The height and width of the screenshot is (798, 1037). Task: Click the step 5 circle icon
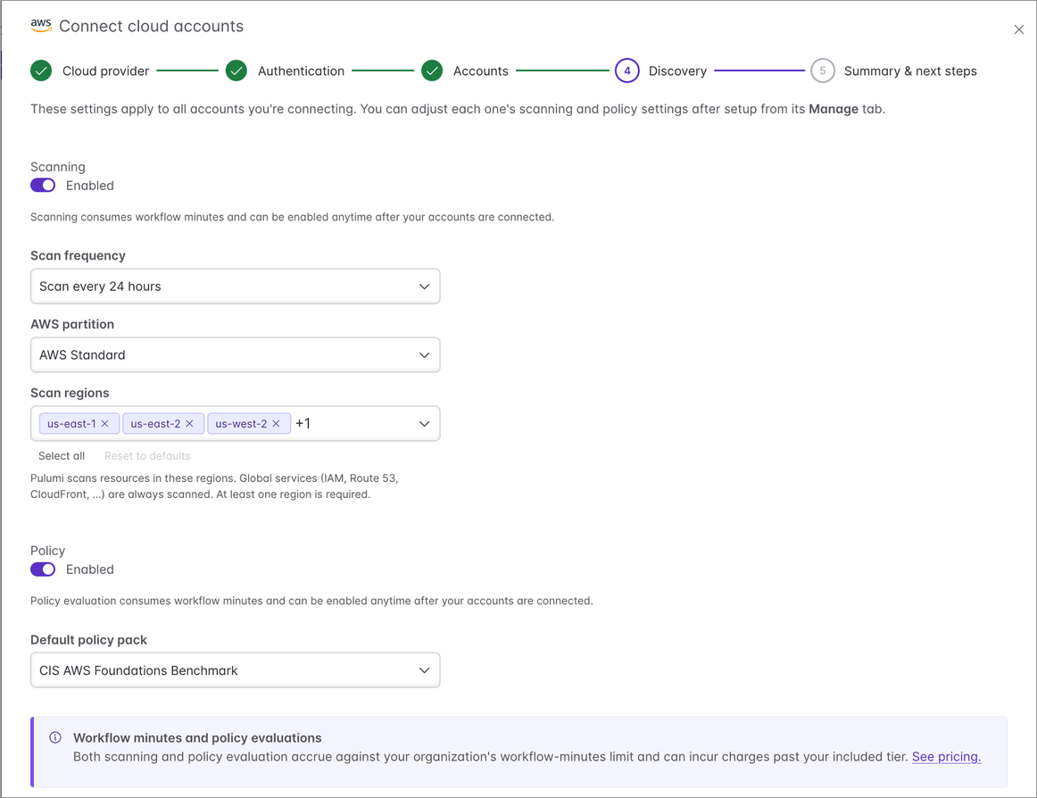[x=823, y=71]
